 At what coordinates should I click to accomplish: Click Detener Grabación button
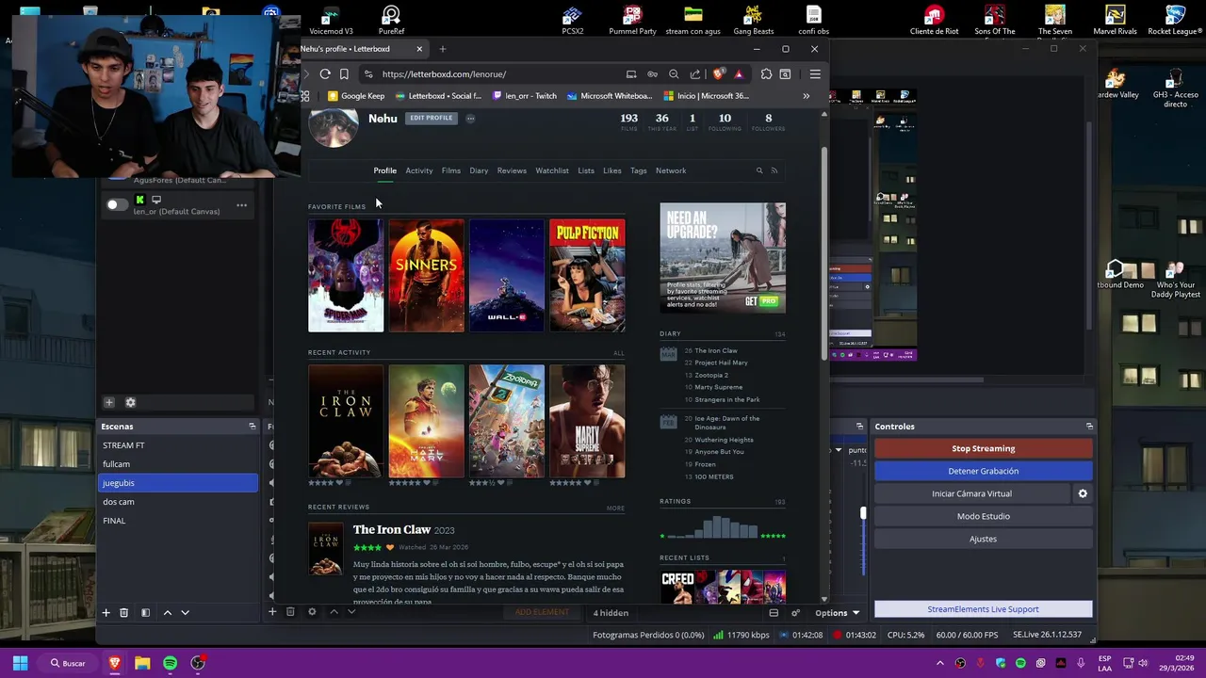click(984, 471)
